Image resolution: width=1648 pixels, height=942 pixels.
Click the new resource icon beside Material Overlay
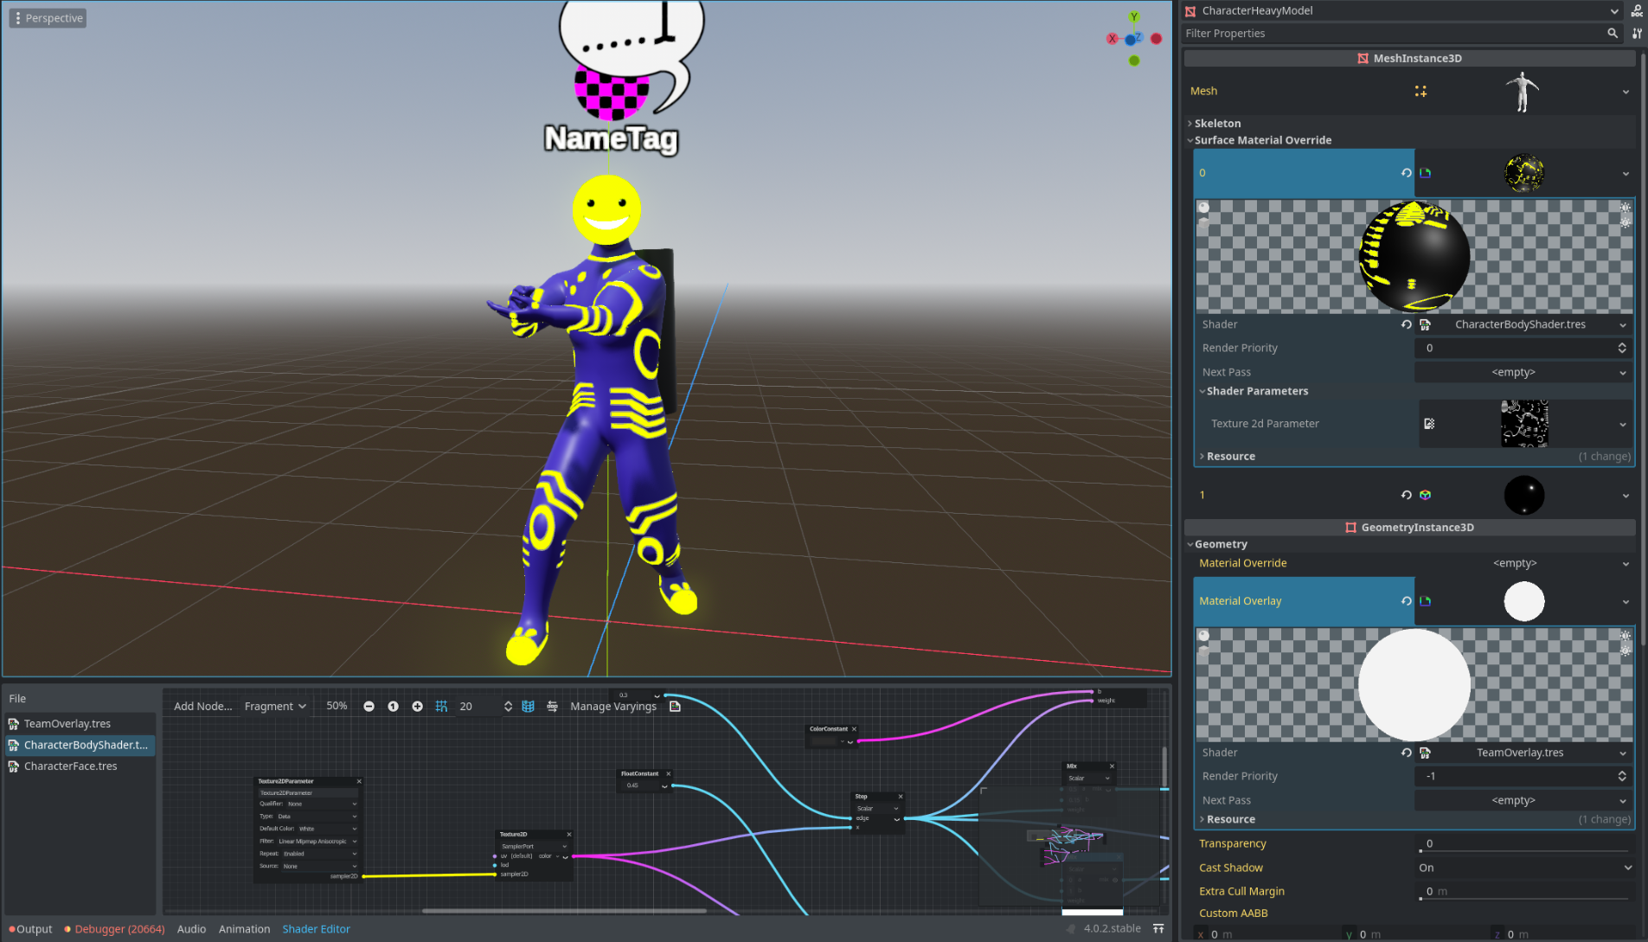point(1424,600)
